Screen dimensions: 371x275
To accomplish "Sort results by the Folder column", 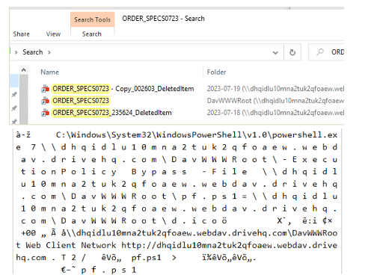I will pyautogui.click(x=216, y=72).
